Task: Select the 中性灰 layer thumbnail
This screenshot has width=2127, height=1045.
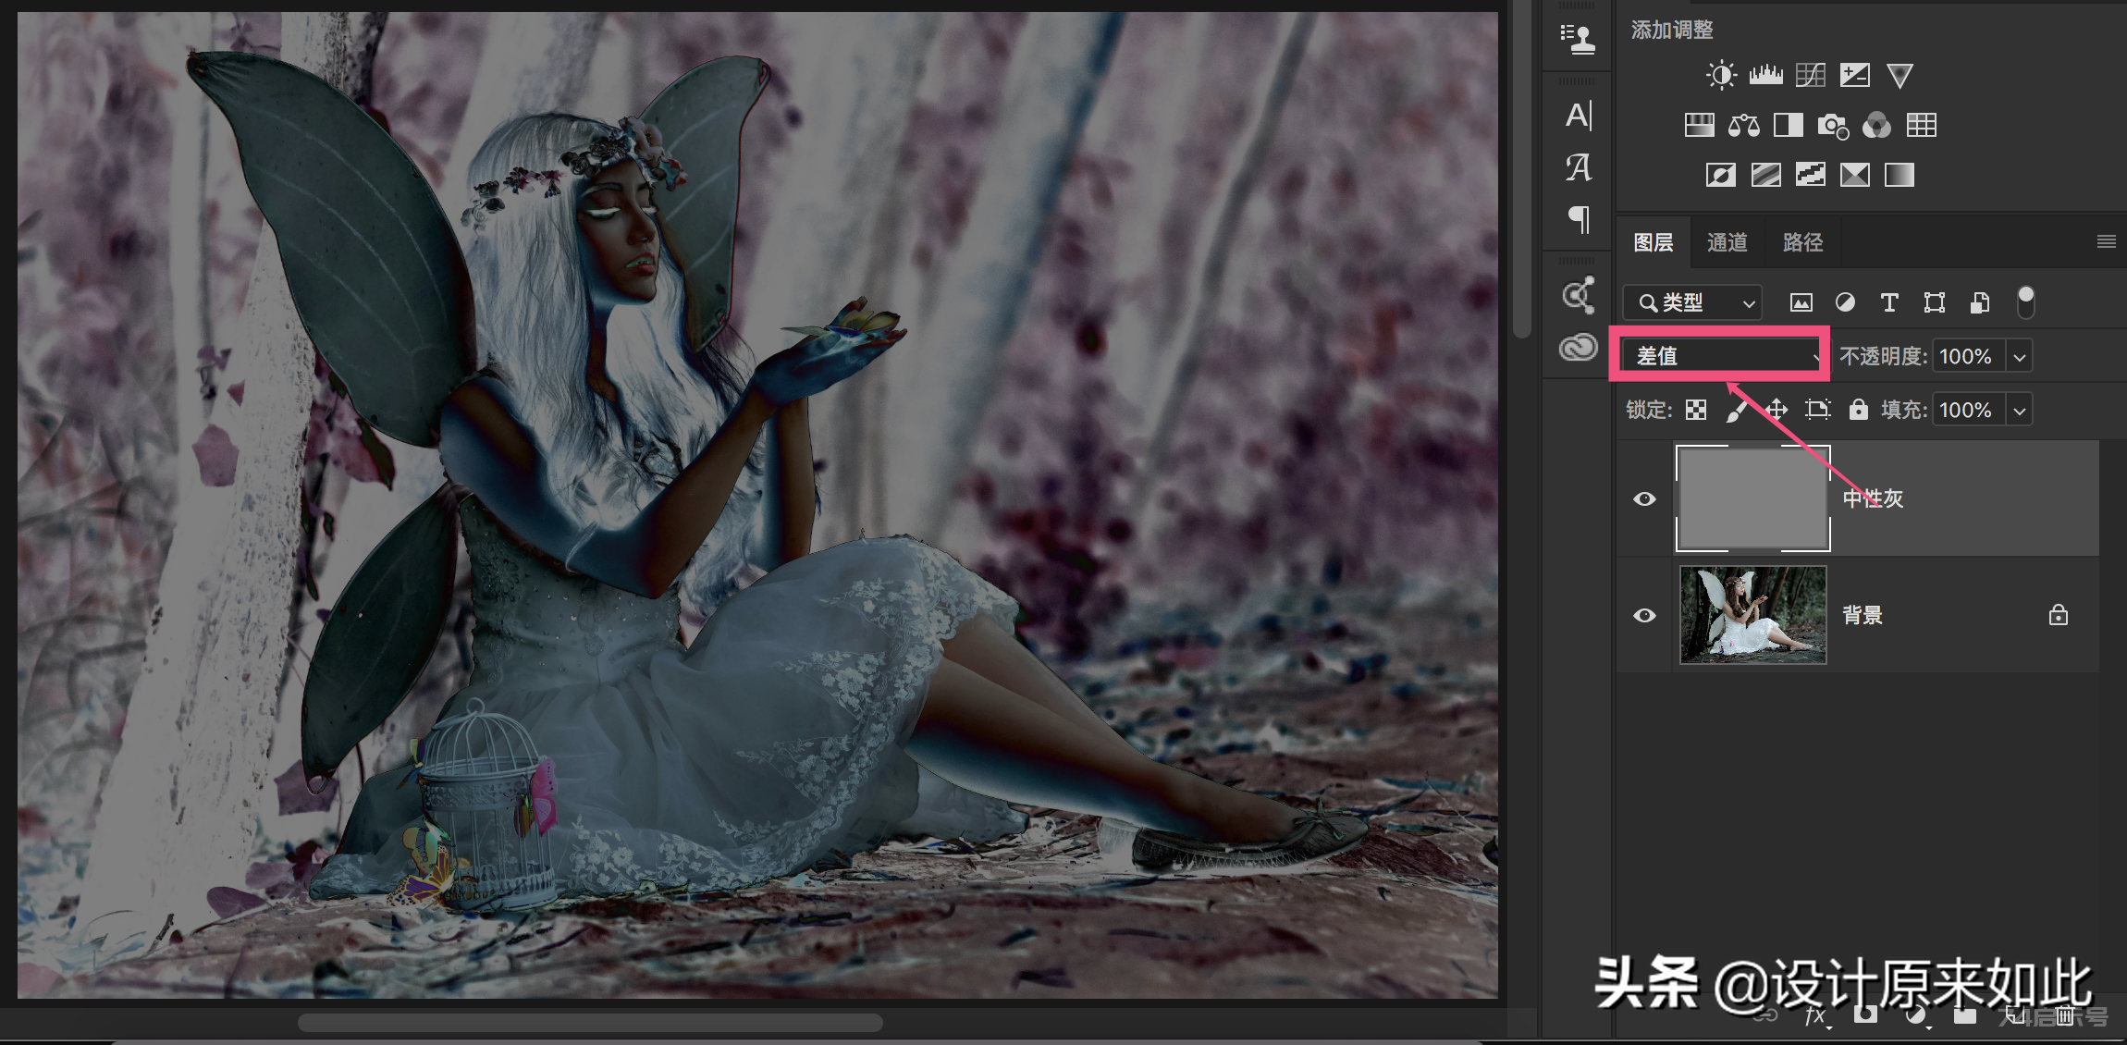Action: click(x=1752, y=498)
